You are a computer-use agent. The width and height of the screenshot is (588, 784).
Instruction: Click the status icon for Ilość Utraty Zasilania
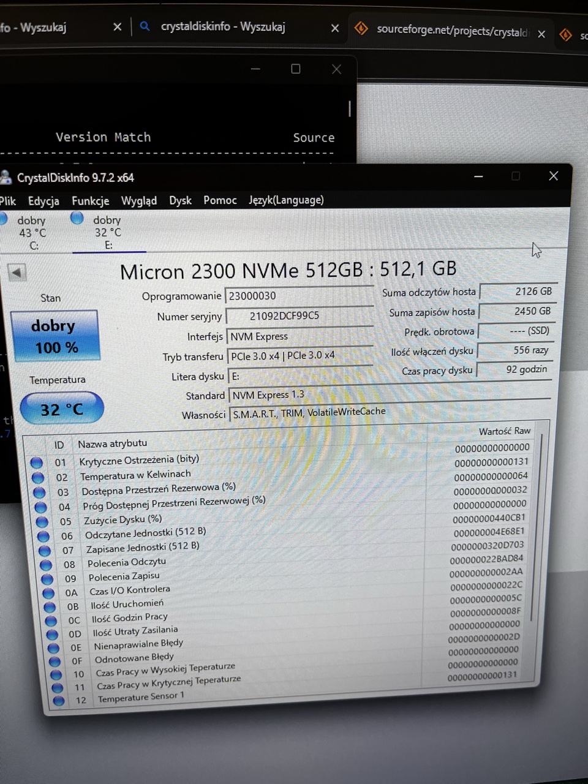point(53,635)
